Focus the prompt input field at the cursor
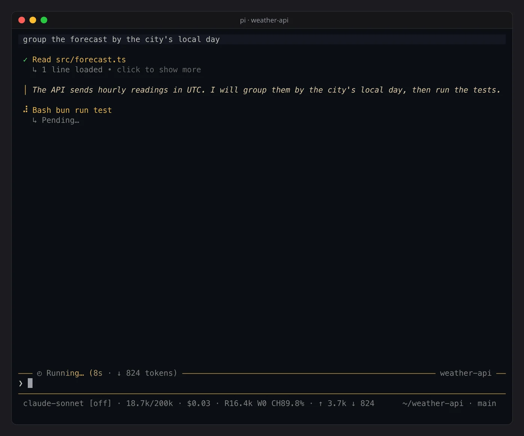 pos(262,383)
